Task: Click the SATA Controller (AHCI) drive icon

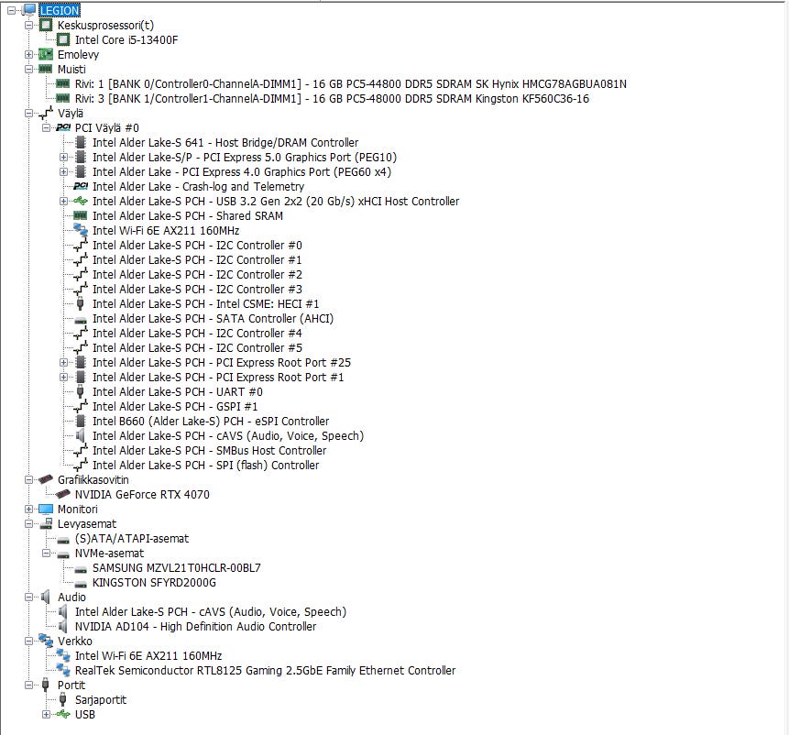Action: (x=81, y=320)
